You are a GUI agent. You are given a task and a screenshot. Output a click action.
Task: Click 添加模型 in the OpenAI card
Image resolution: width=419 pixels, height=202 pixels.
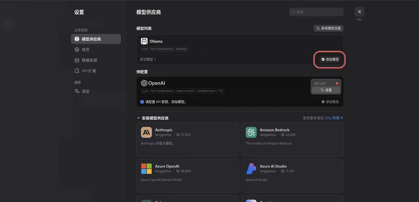tap(330, 102)
